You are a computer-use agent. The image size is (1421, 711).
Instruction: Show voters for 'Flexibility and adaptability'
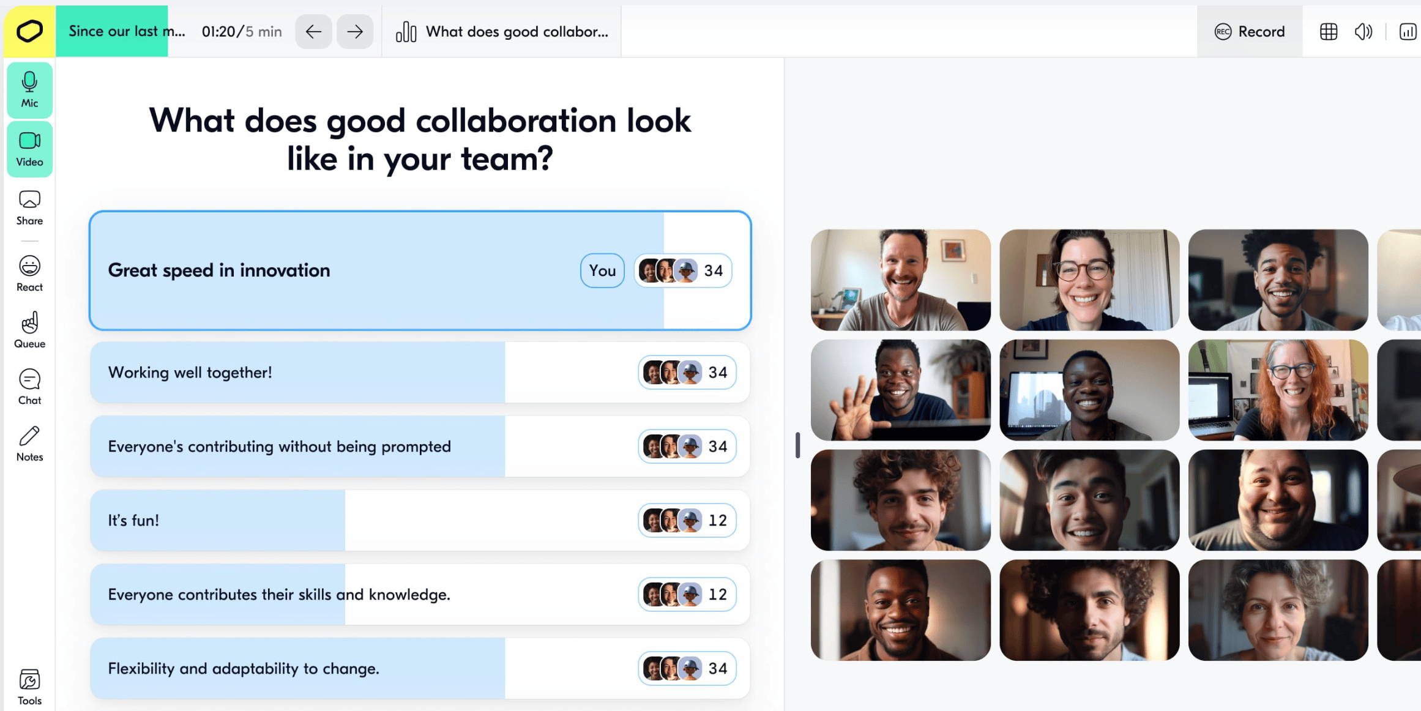687,668
